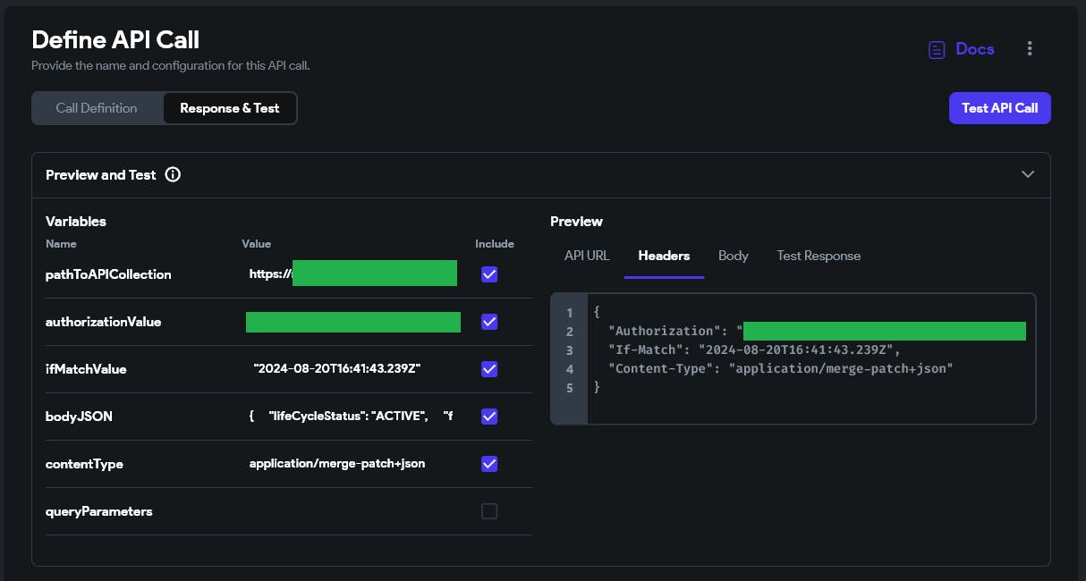
Task: Show the Body preview tab
Action: click(733, 256)
